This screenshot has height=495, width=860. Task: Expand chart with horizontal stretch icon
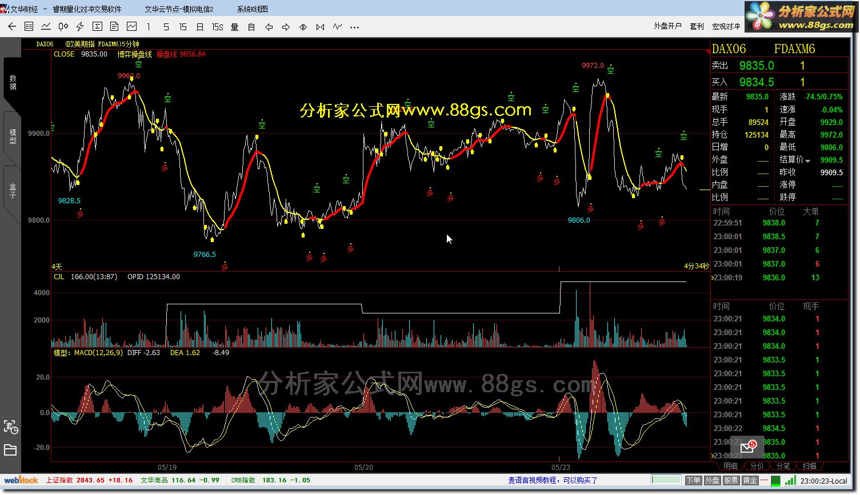coord(303,27)
